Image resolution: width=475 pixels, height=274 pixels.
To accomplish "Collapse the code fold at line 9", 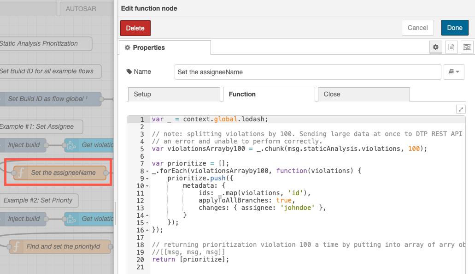I will click(147, 179).
